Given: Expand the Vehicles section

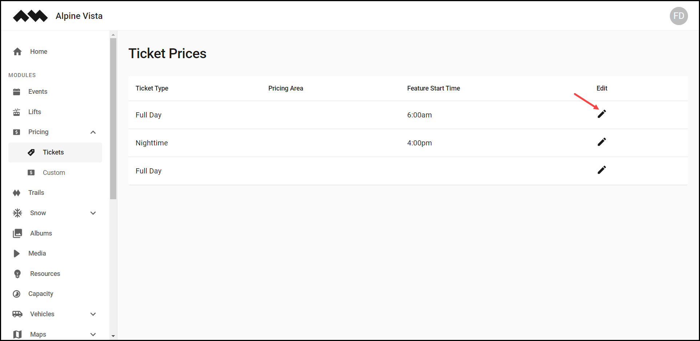Looking at the screenshot, I should (x=93, y=314).
